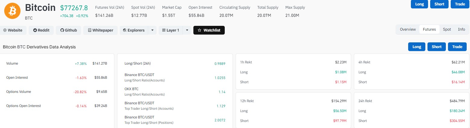Click the +704.38 price change value
The height and width of the screenshot is (128, 470).
(67, 16)
